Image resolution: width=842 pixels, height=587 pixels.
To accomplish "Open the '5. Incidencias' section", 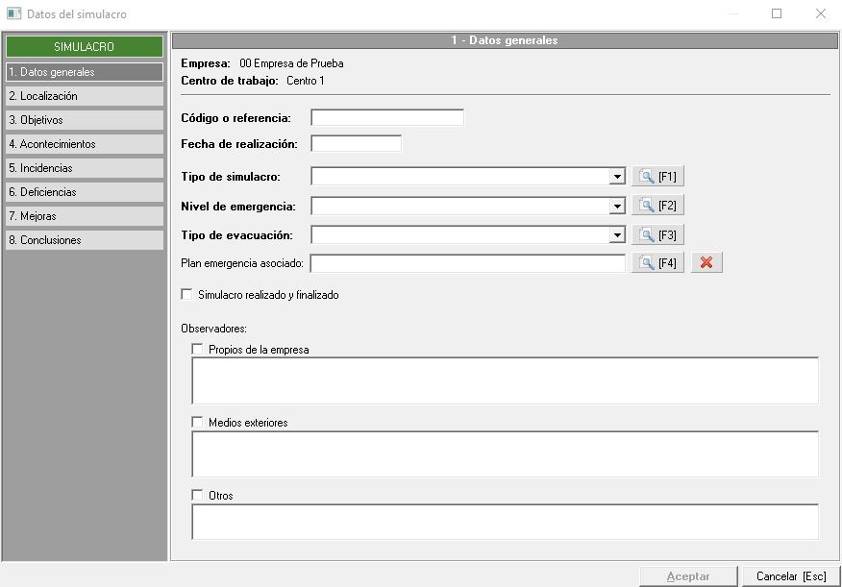I will tap(84, 168).
